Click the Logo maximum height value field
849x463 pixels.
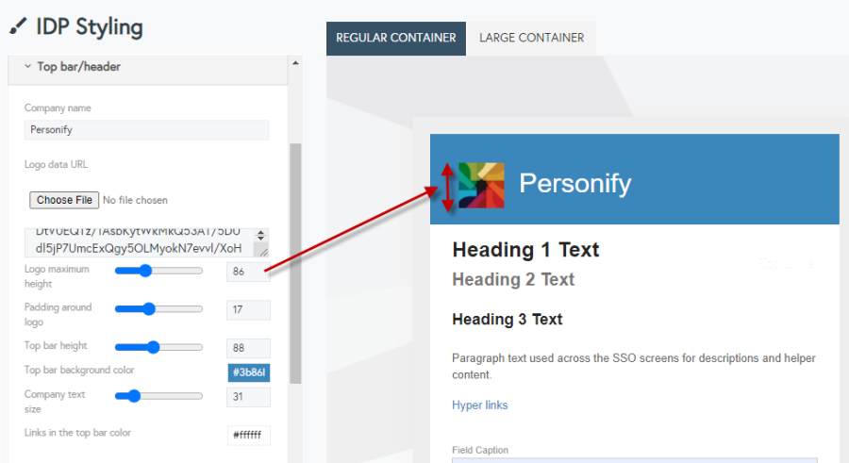(x=248, y=272)
